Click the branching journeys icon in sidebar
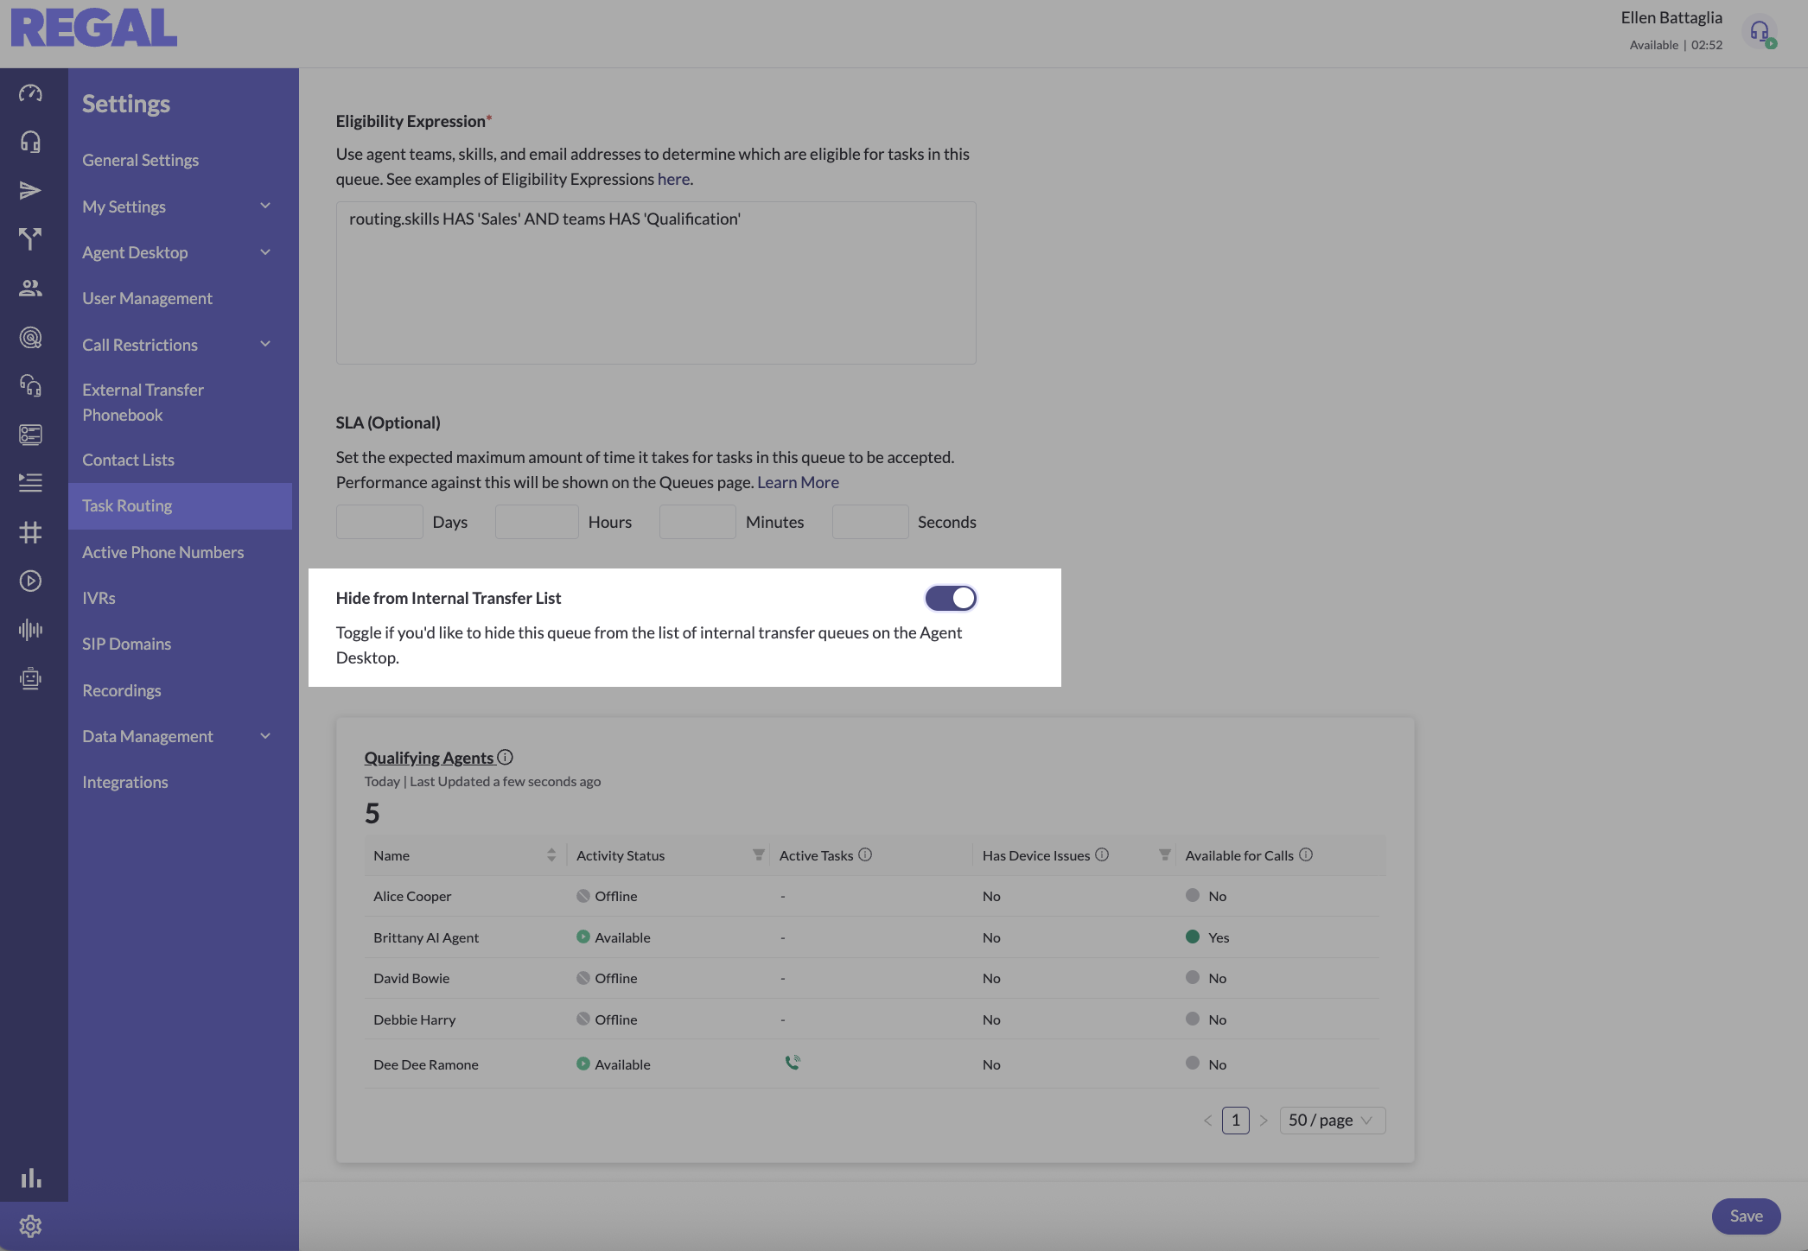This screenshot has height=1251, width=1808. point(30,238)
